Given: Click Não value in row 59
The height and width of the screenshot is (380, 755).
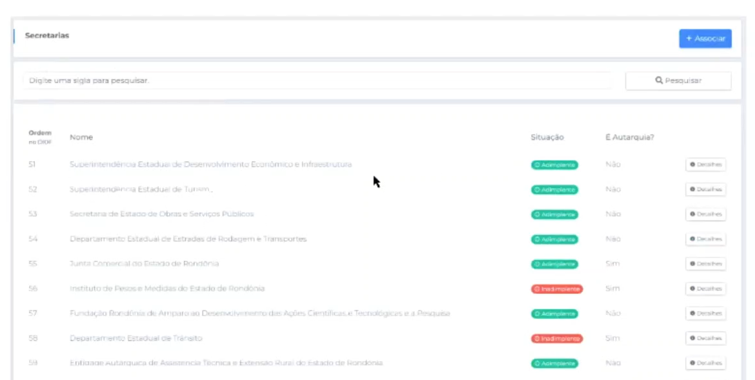Looking at the screenshot, I should tap(613, 363).
